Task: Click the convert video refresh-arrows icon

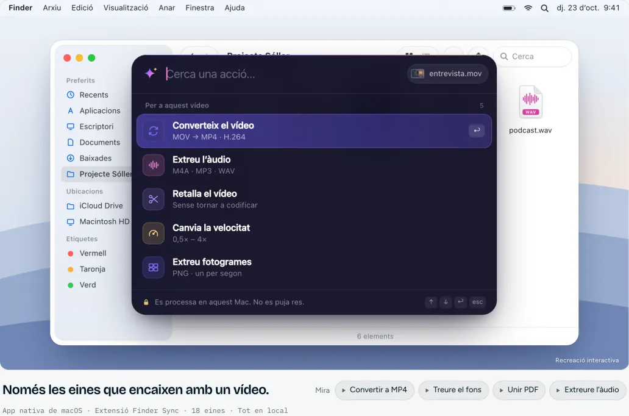Action: (x=153, y=131)
